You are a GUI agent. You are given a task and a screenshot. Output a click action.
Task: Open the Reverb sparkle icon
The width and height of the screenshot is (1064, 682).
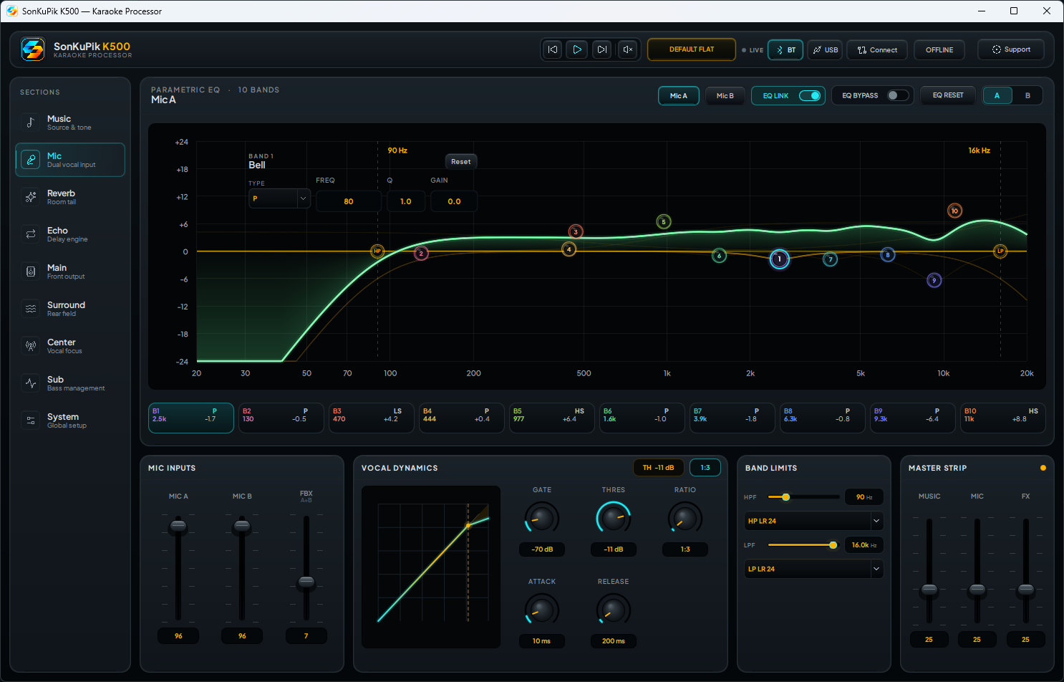click(31, 197)
